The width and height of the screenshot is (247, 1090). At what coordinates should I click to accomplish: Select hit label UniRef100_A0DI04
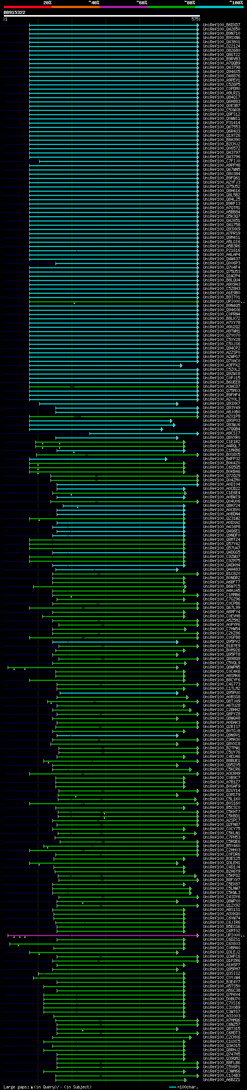(222, 484)
